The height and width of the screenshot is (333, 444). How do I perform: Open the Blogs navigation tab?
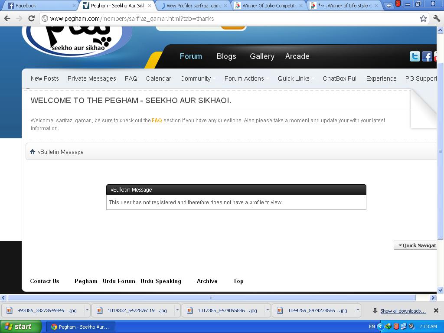(x=226, y=56)
